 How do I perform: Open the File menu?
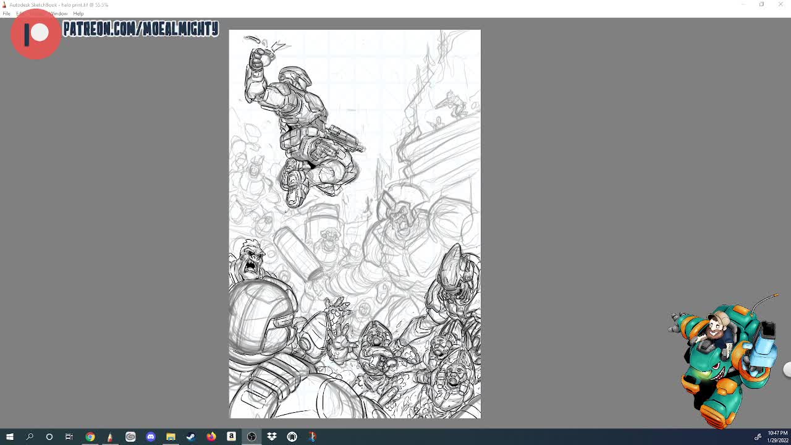[x=6, y=14]
